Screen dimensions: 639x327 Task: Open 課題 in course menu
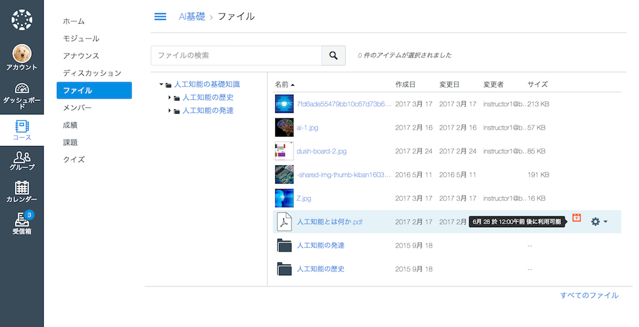click(70, 142)
